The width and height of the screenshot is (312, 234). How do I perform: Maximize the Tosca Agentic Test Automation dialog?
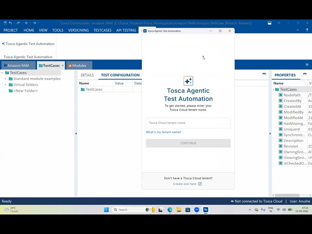click(220, 31)
